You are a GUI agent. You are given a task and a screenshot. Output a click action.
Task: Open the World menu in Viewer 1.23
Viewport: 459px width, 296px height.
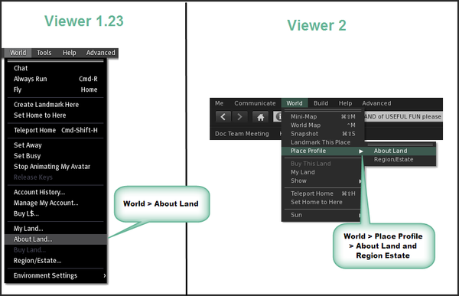(18, 53)
